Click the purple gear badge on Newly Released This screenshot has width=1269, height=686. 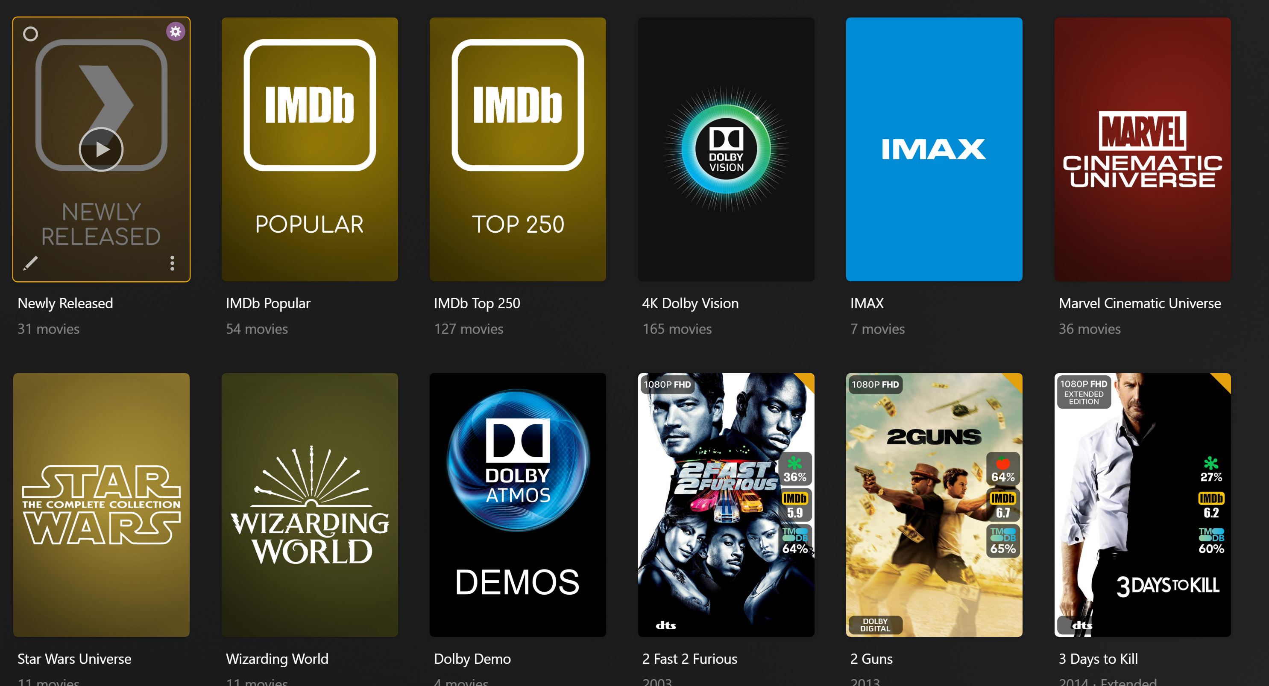tap(176, 32)
